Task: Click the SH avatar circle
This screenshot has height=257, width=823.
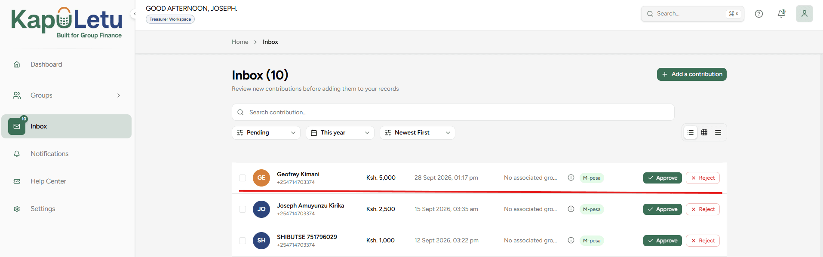Action: click(x=261, y=241)
